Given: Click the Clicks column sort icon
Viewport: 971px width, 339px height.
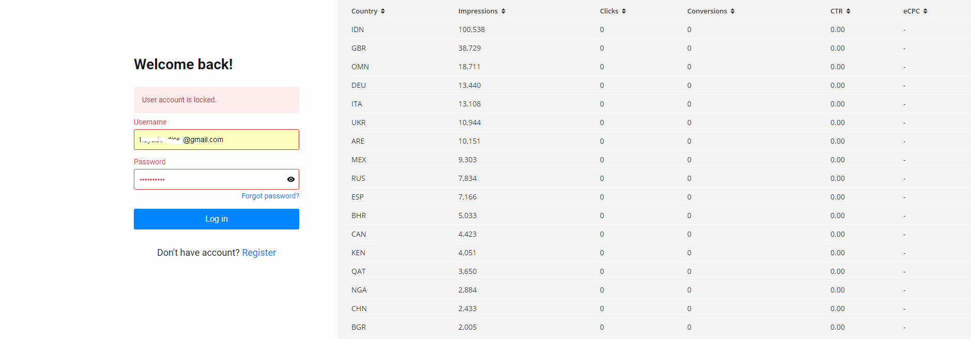Looking at the screenshot, I should coord(624,11).
